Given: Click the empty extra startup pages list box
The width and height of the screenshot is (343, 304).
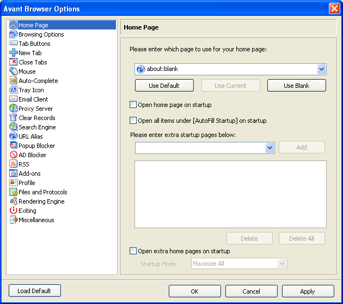Looking at the screenshot, I should point(230,194).
